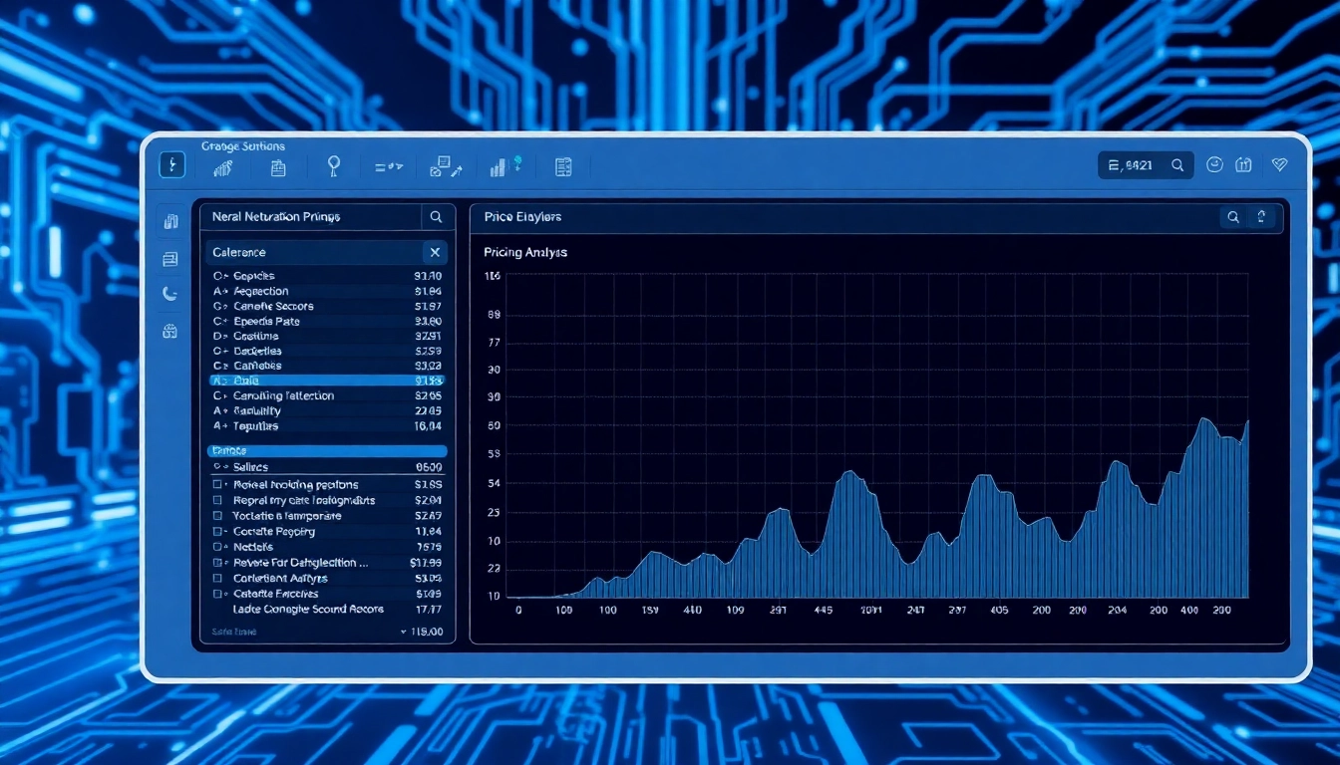Open the bar chart analytics icon
Image resolution: width=1340 pixels, height=765 pixels.
pyautogui.click(x=223, y=165)
